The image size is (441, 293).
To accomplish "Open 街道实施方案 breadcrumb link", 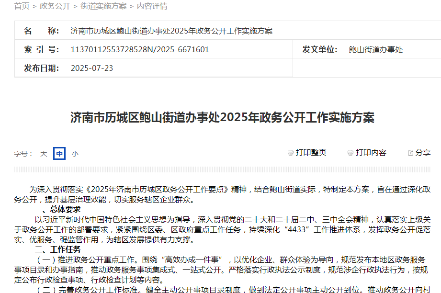I will tap(103, 6).
